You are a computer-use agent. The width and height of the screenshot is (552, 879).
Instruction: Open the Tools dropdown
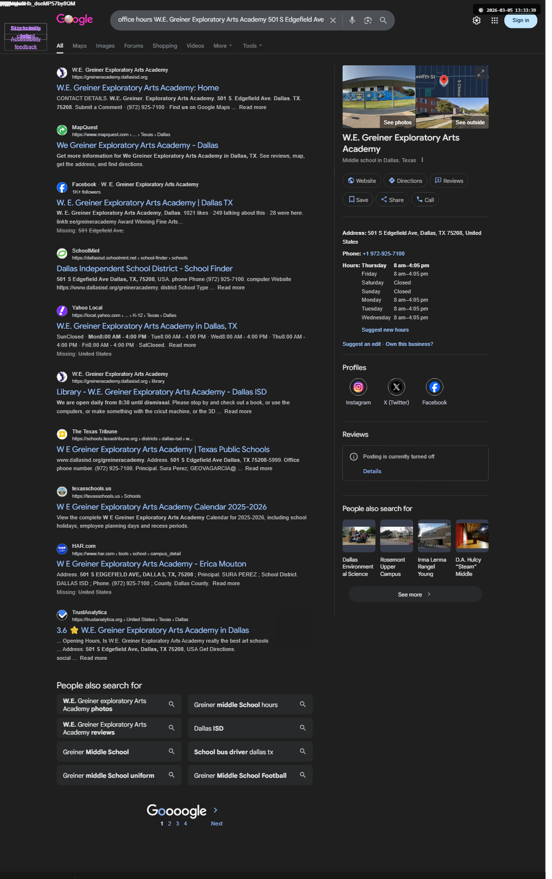point(252,46)
